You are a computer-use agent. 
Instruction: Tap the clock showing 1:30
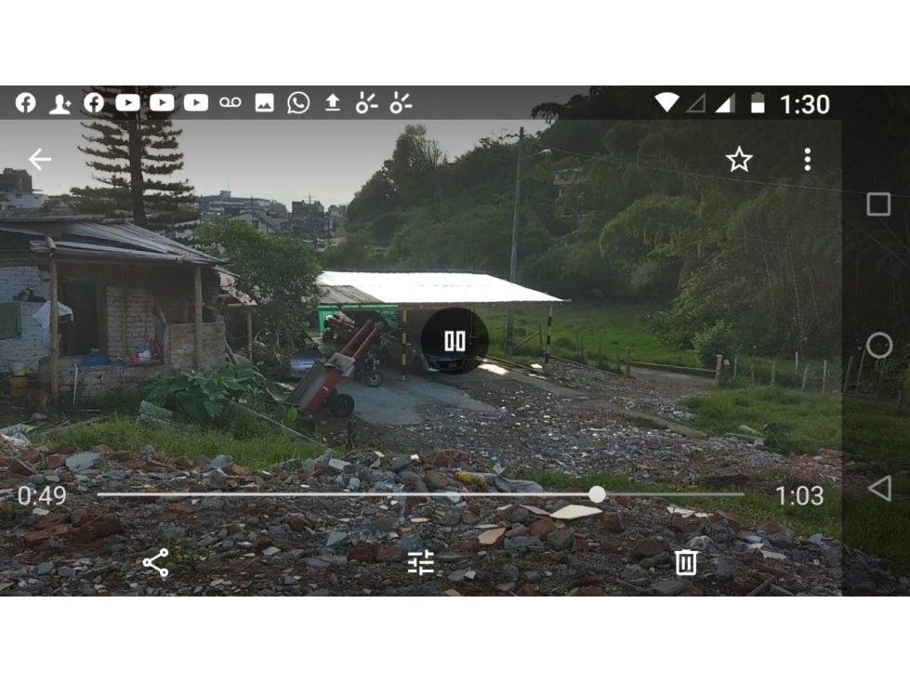click(804, 104)
